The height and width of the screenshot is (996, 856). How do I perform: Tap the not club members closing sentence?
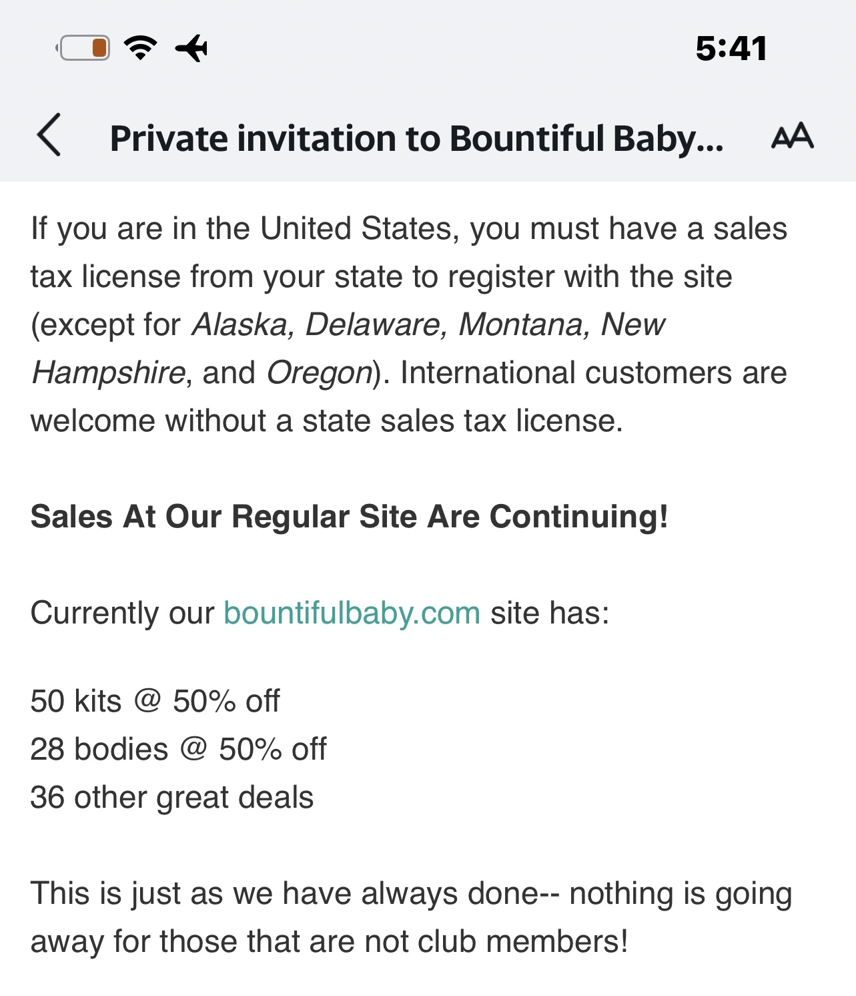click(411, 917)
